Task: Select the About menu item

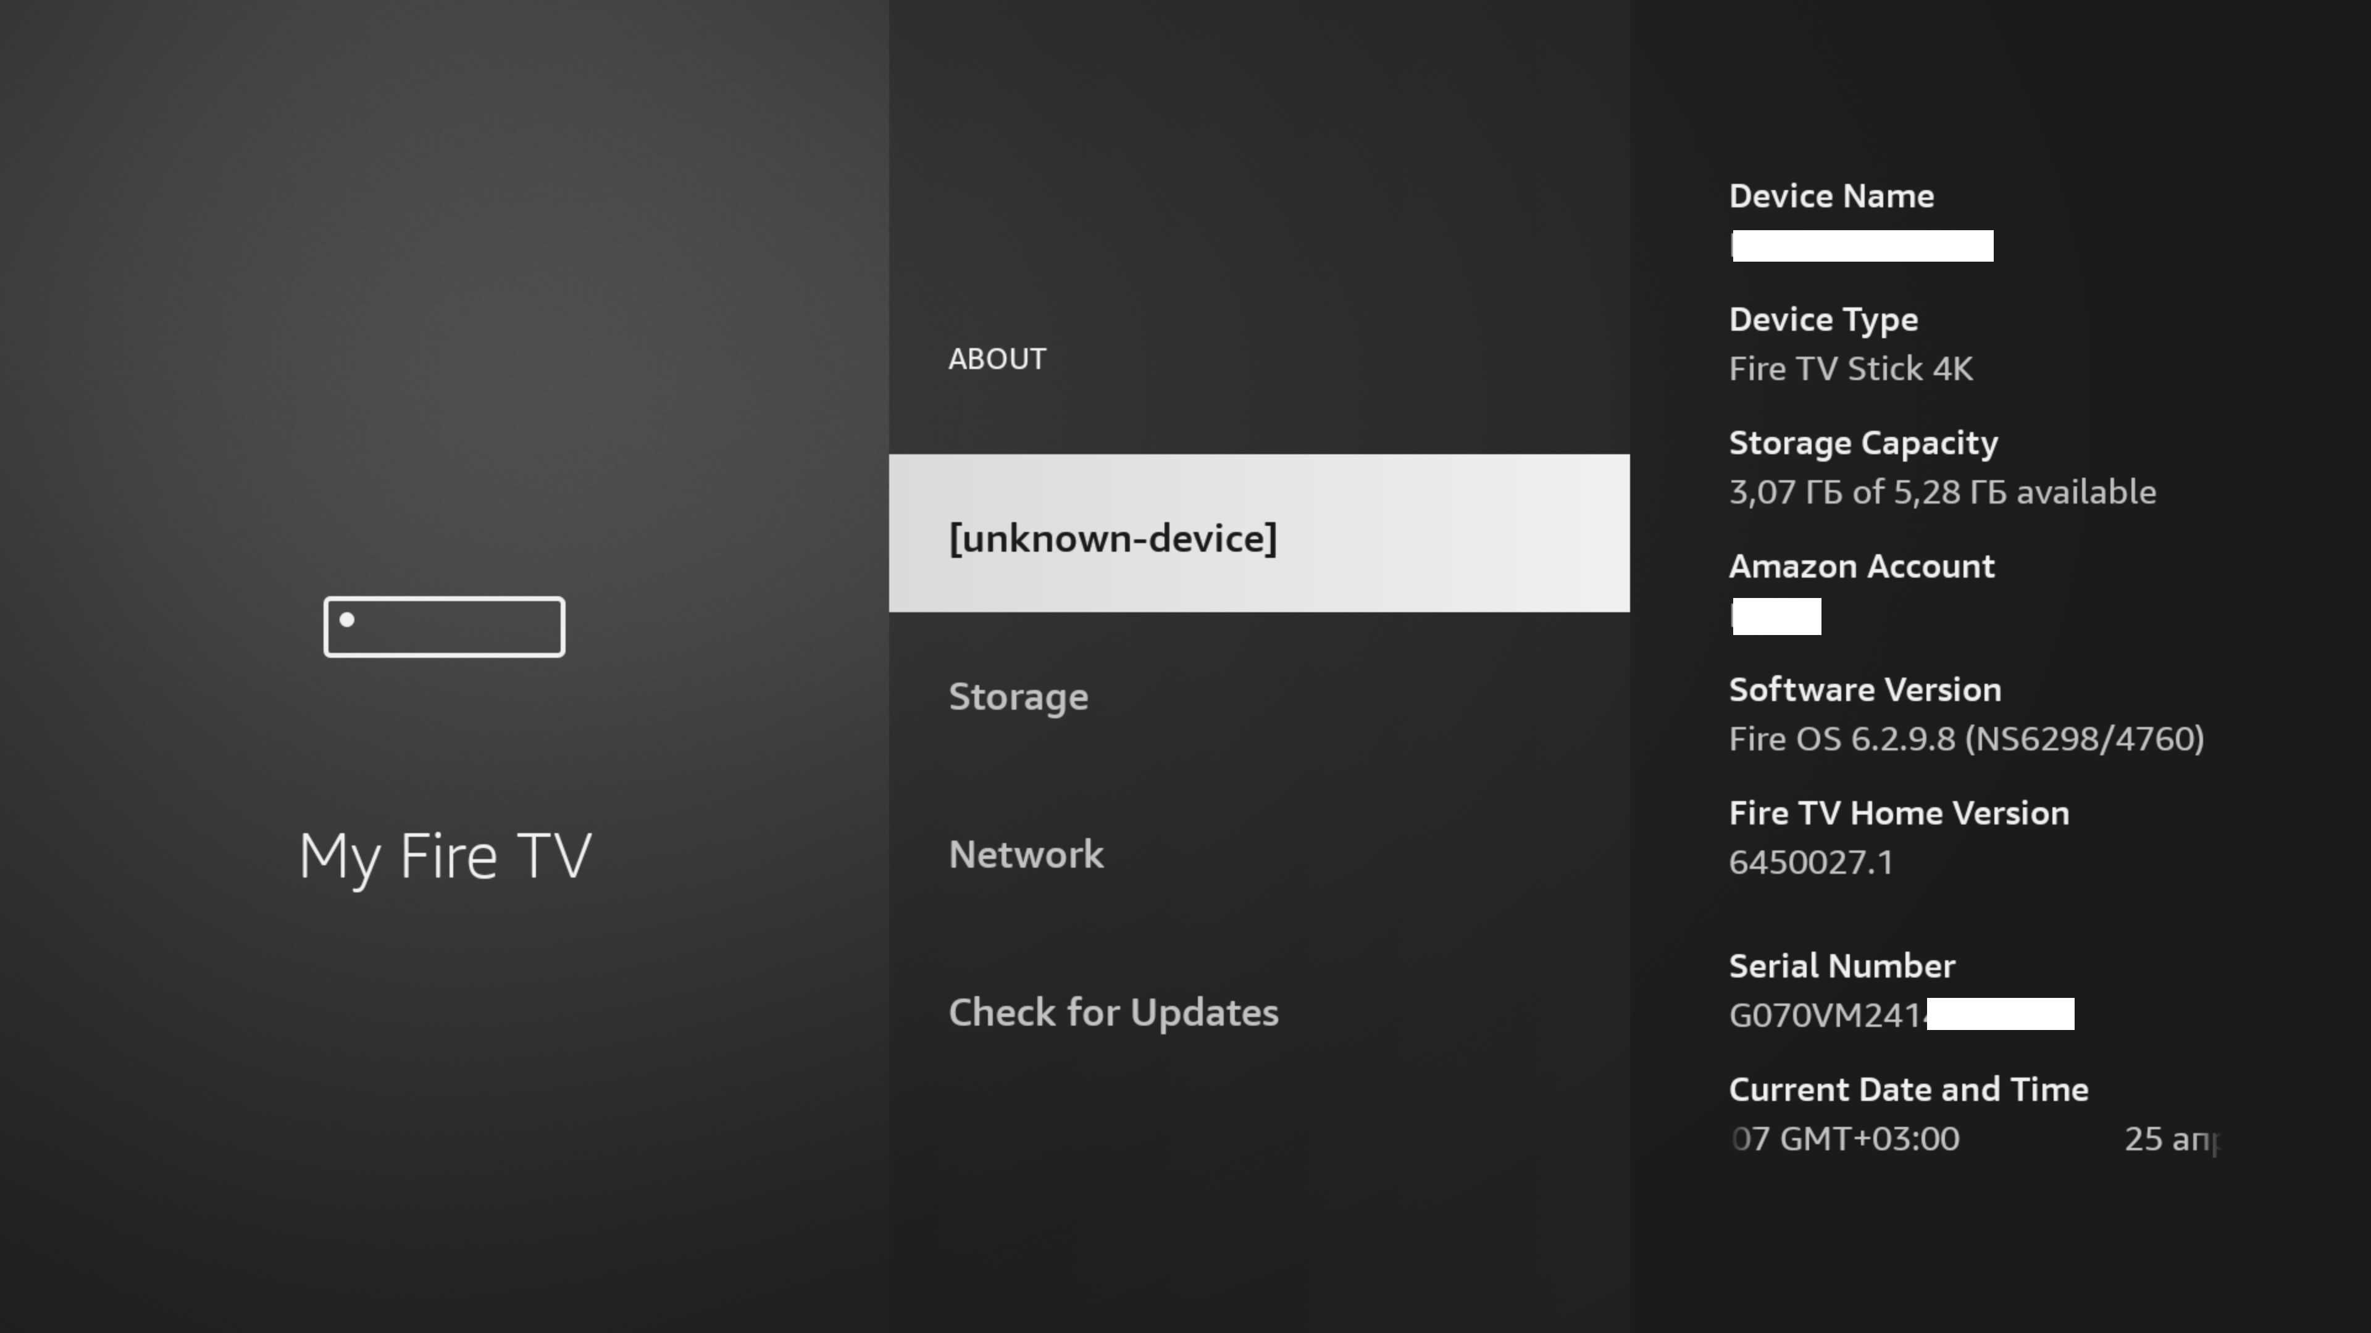Action: (x=997, y=358)
